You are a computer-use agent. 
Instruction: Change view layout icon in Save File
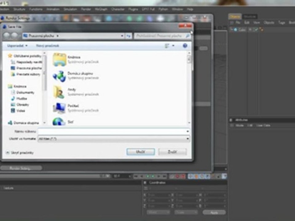(167, 46)
